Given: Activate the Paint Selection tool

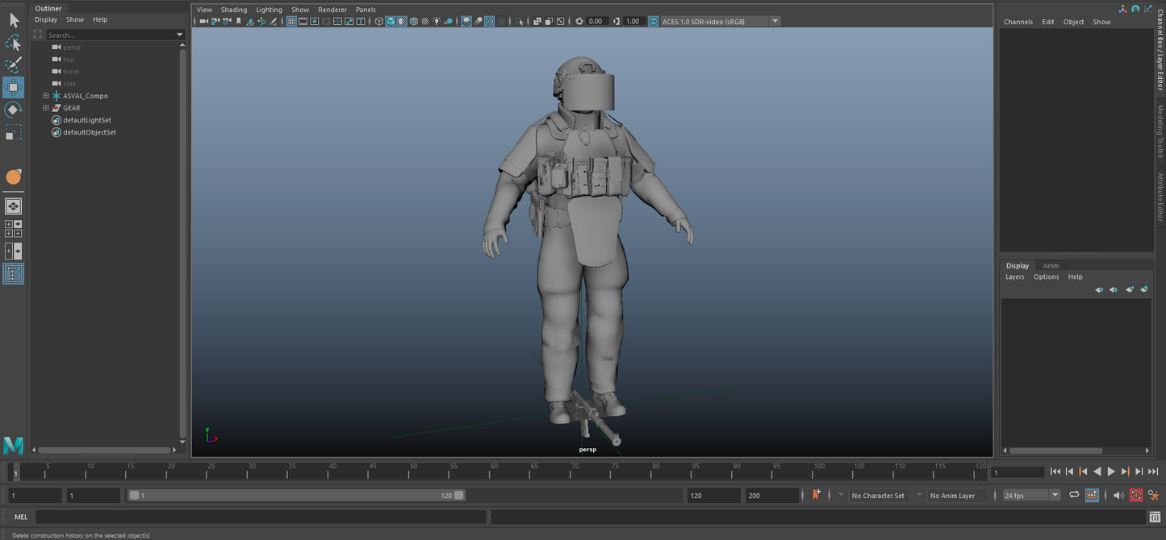Looking at the screenshot, I should click(x=14, y=64).
